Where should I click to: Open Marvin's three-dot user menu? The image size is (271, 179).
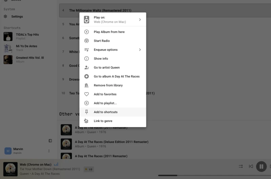pos(49,151)
